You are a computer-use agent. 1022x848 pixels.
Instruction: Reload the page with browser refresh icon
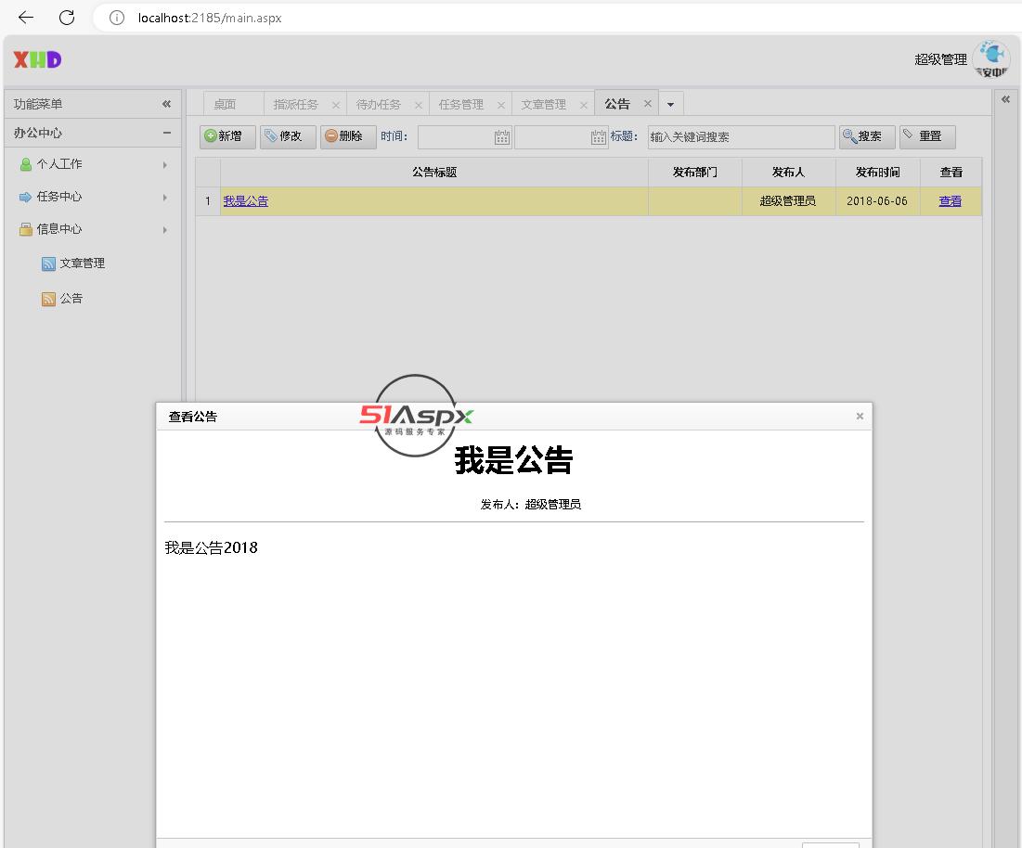(67, 18)
